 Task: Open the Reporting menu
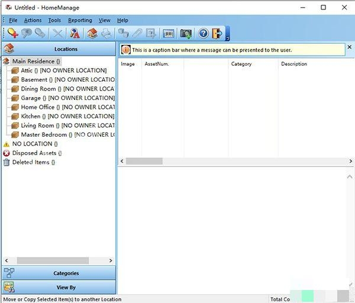pyautogui.click(x=80, y=20)
